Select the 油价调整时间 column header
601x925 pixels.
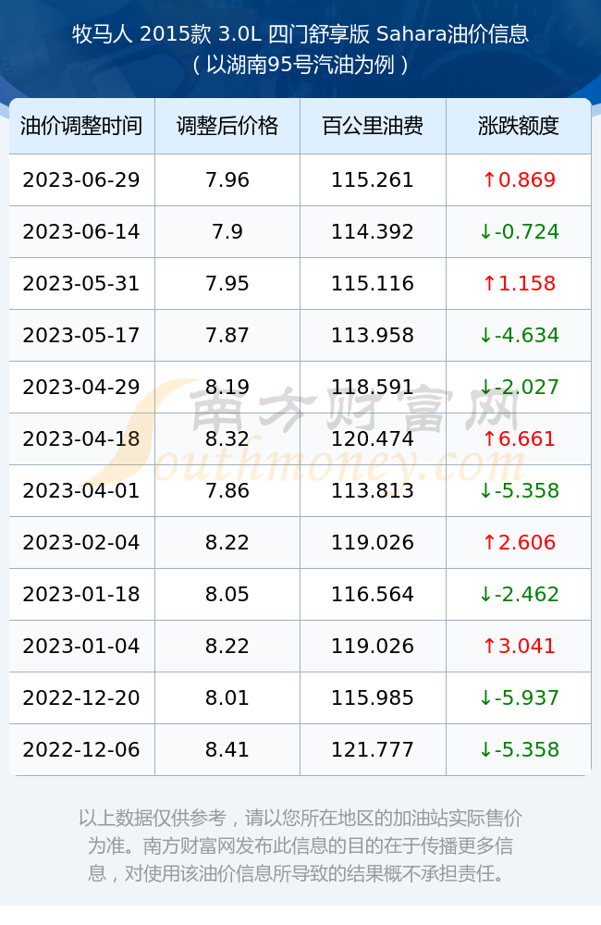81,126
